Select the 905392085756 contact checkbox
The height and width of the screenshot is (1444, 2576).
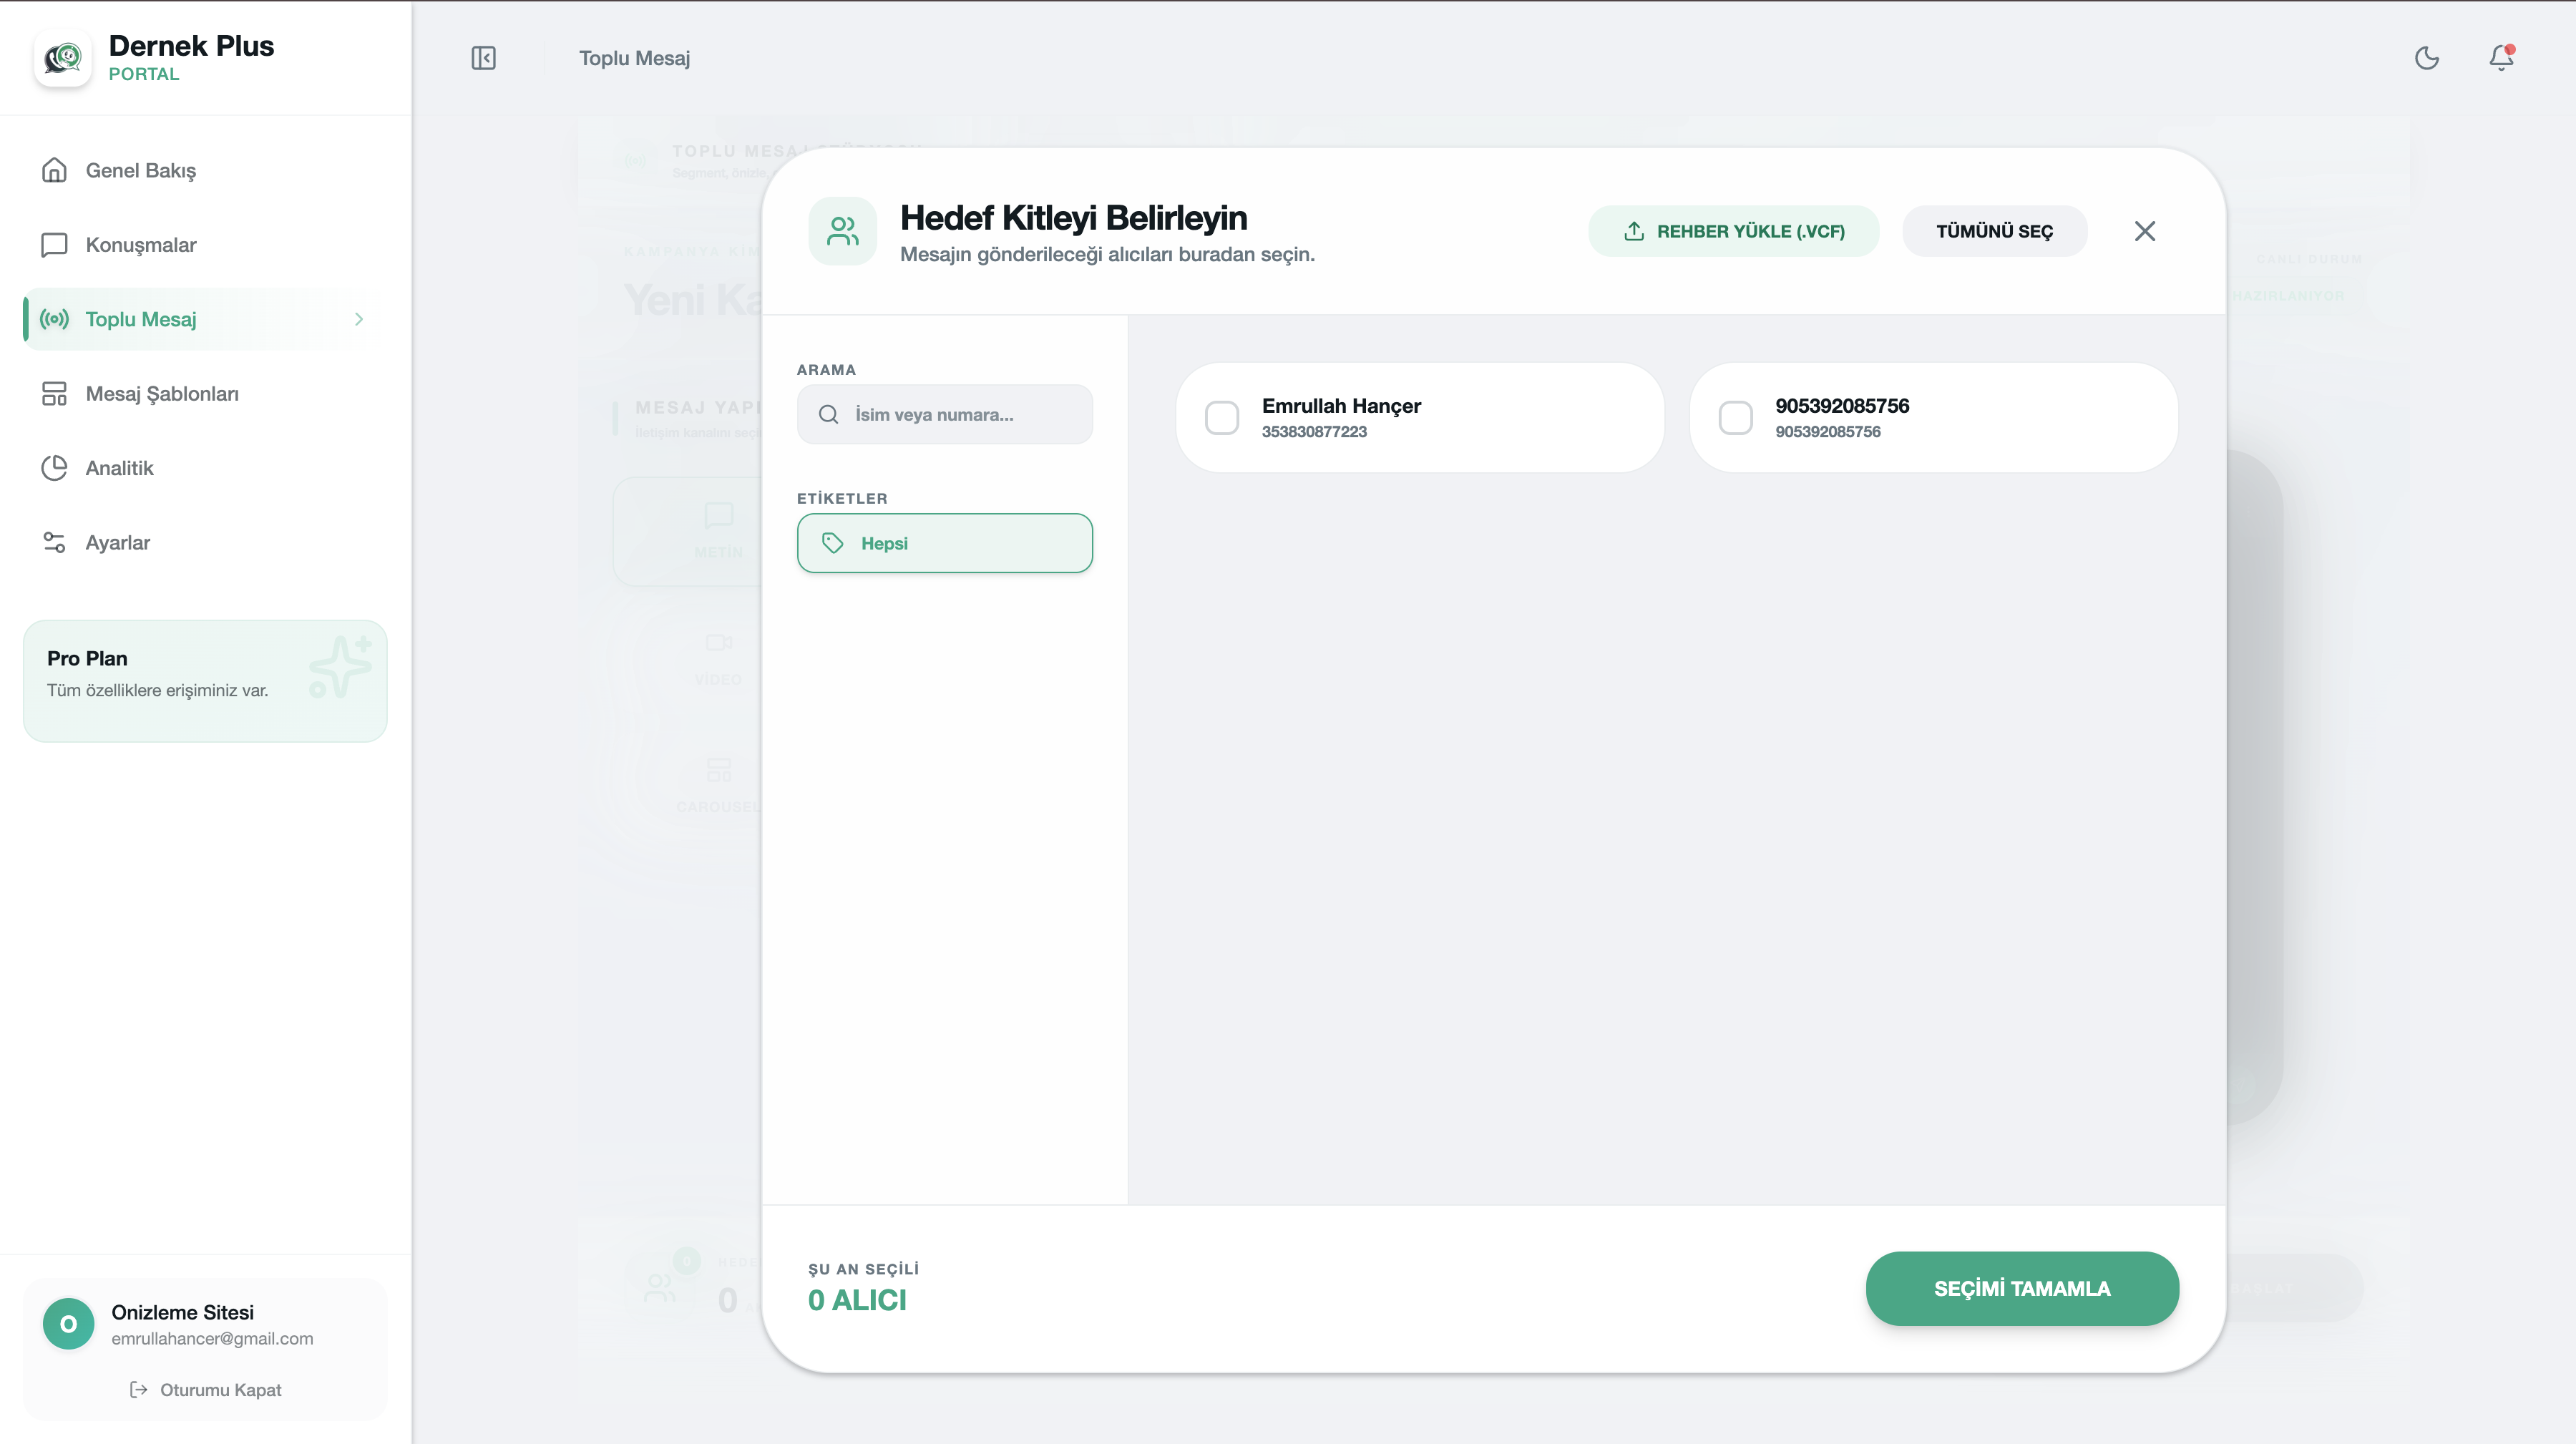click(1735, 418)
